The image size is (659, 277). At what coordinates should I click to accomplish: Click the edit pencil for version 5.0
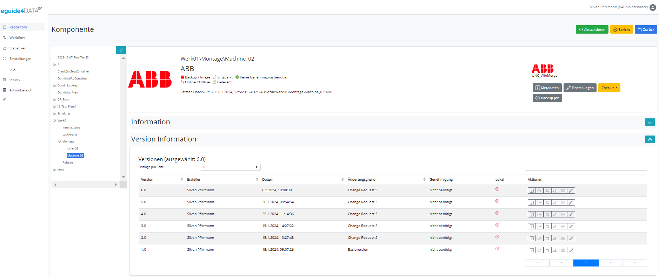coord(571,203)
